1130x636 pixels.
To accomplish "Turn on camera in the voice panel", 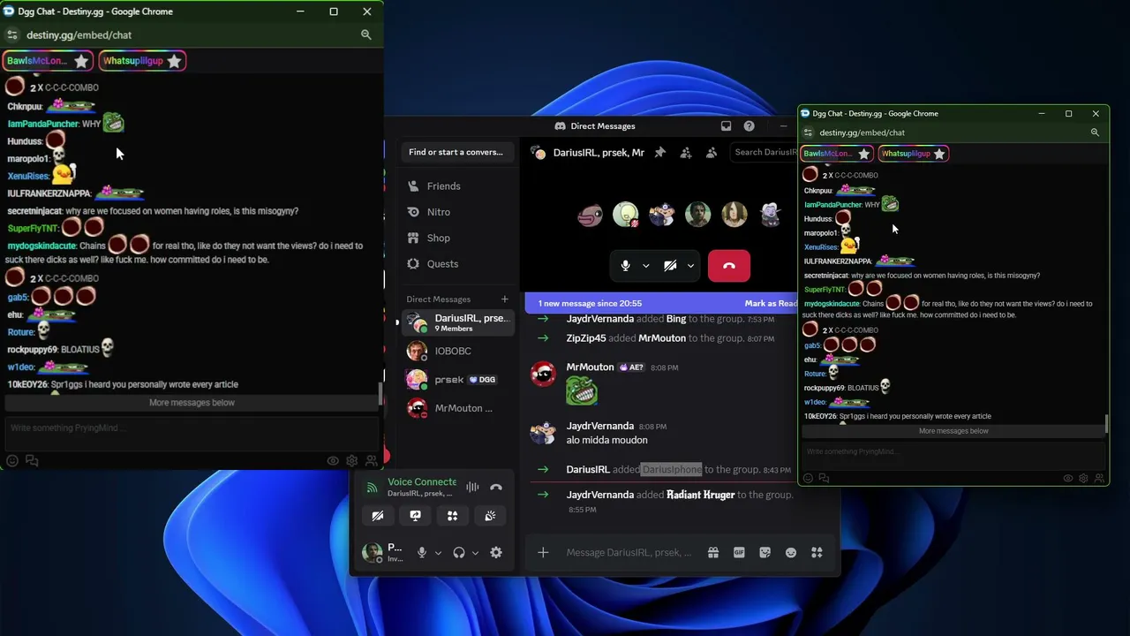I will tap(378, 516).
